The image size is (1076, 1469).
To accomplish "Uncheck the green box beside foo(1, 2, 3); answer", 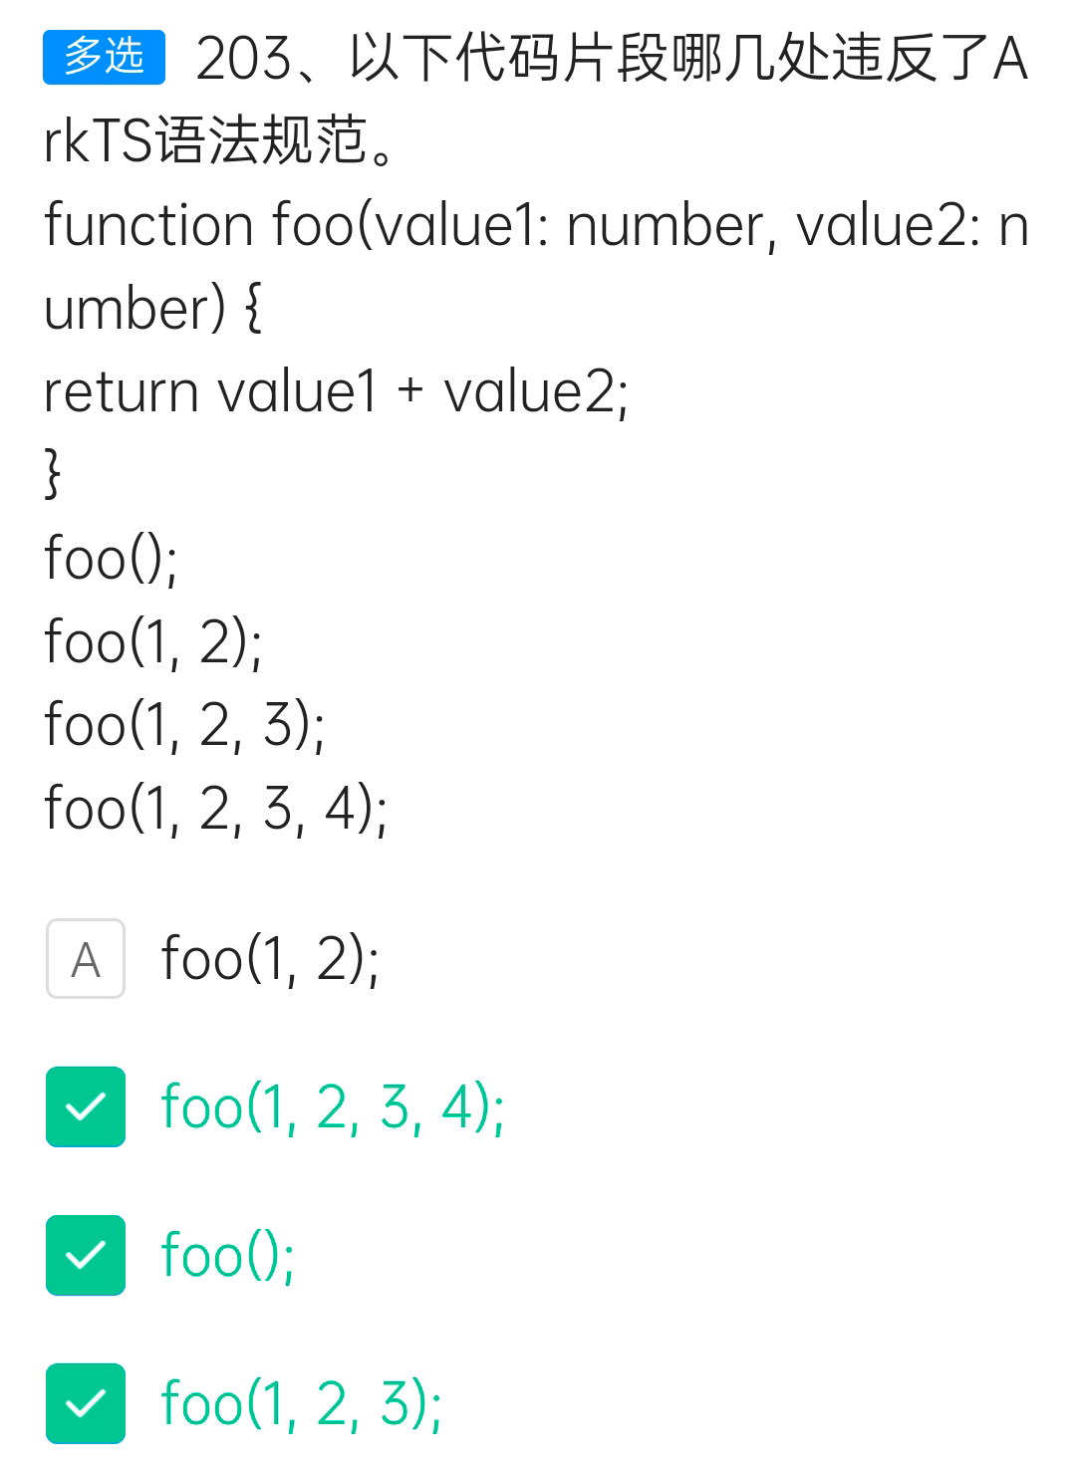I will [86, 1403].
